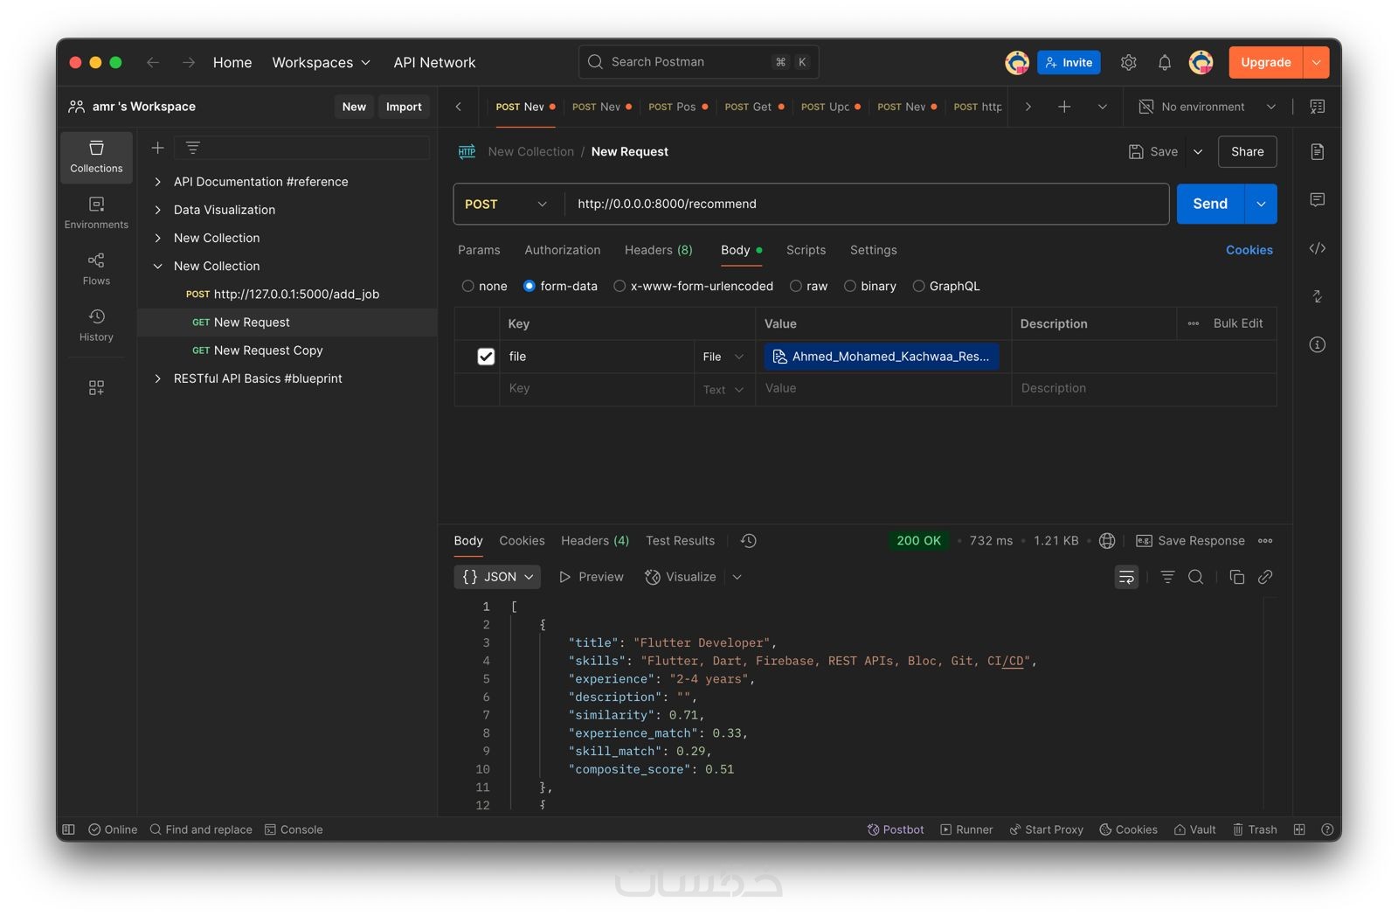
Task: Click Bulk Edit in the form table
Action: click(x=1238, y=323)
